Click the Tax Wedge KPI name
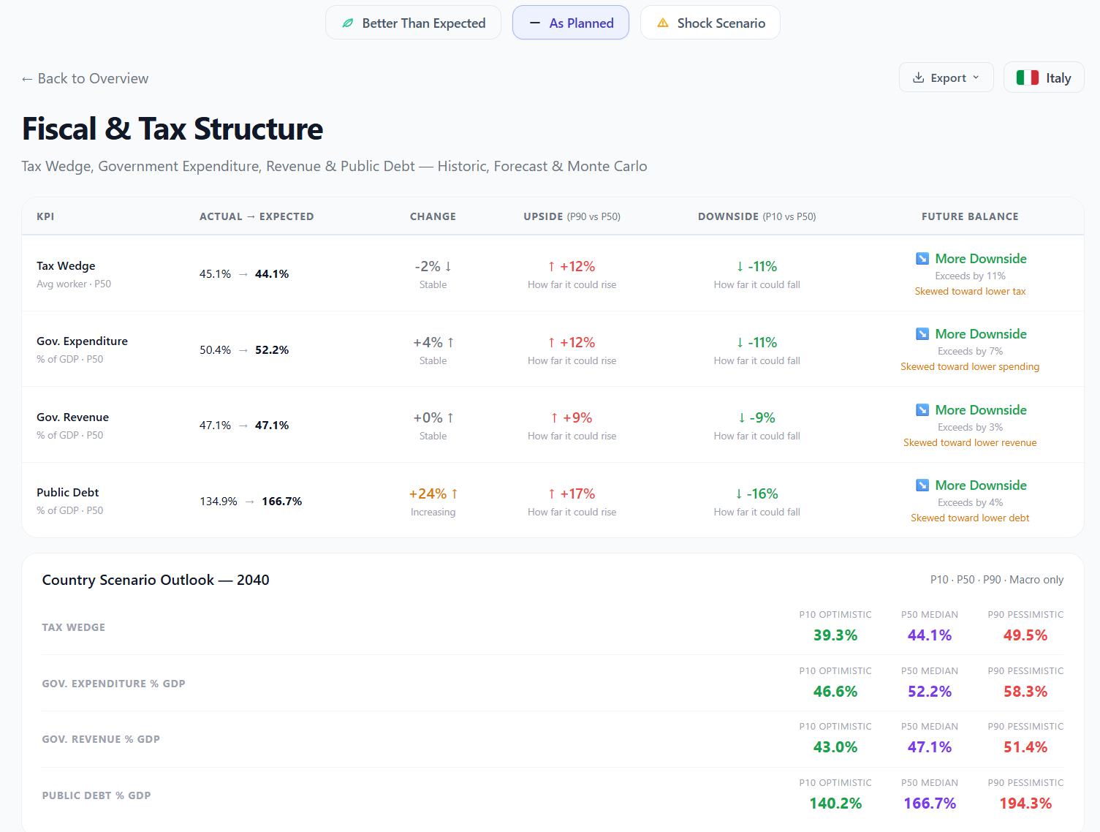1100x832 pixels. point(66,266)
